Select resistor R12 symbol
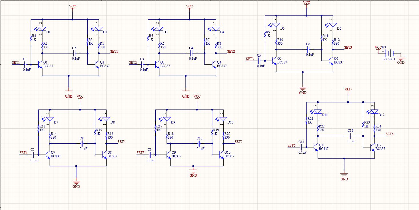This screenshot has width=419, height=210. (x=333, y=42)
